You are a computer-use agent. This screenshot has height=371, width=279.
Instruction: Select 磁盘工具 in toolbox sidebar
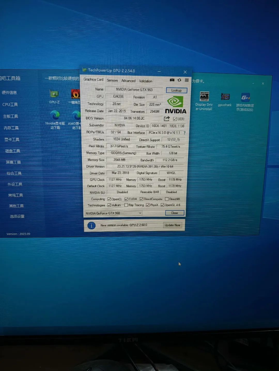tap(13, 151)
